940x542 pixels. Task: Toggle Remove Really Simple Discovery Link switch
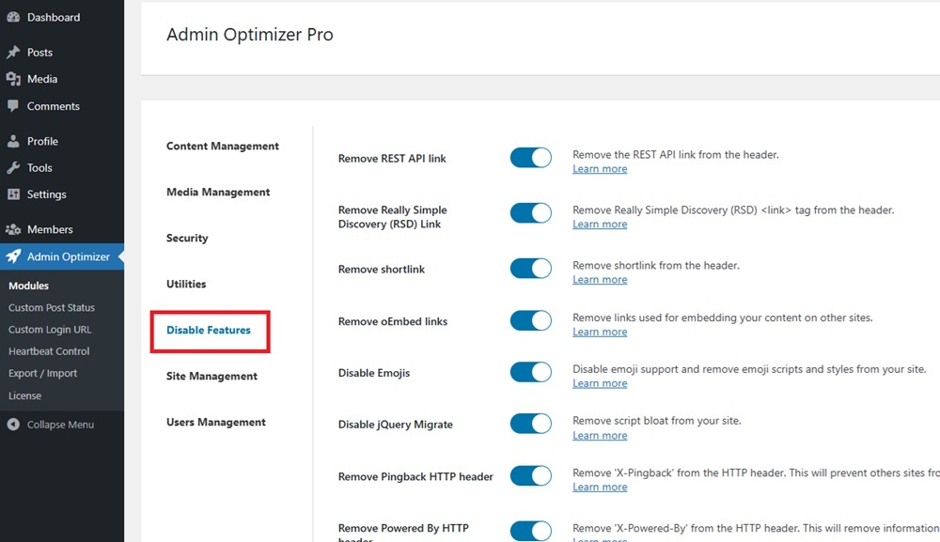[530, 212]
